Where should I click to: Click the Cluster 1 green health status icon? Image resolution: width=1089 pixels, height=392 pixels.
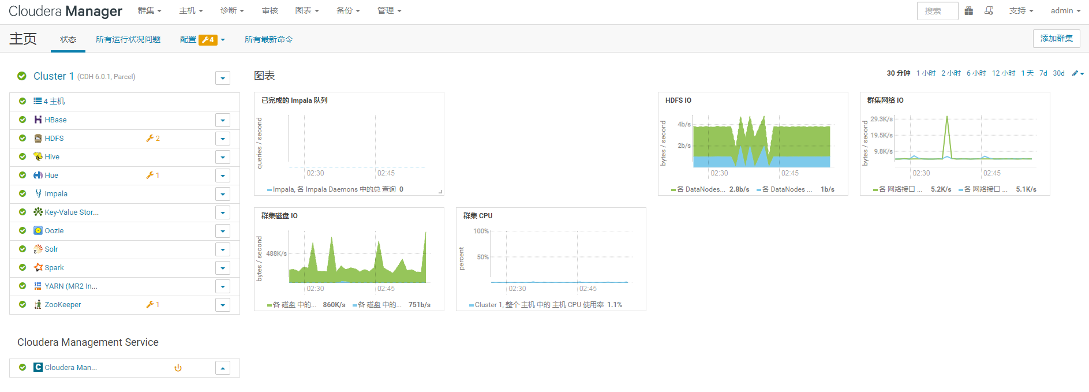tap(22, 76)
